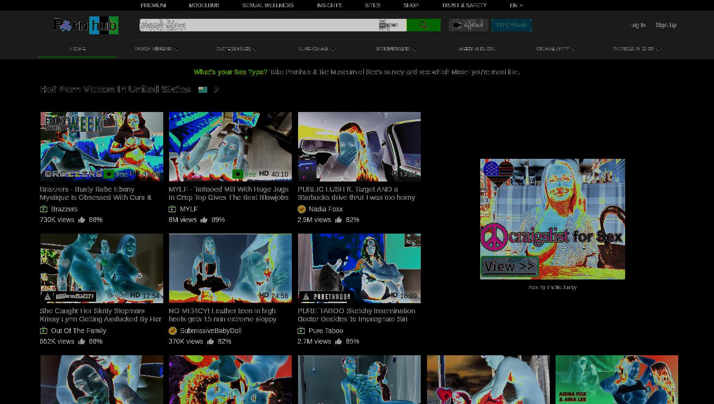Click Nadia Foxx's verified badge icon

[301, 209]
